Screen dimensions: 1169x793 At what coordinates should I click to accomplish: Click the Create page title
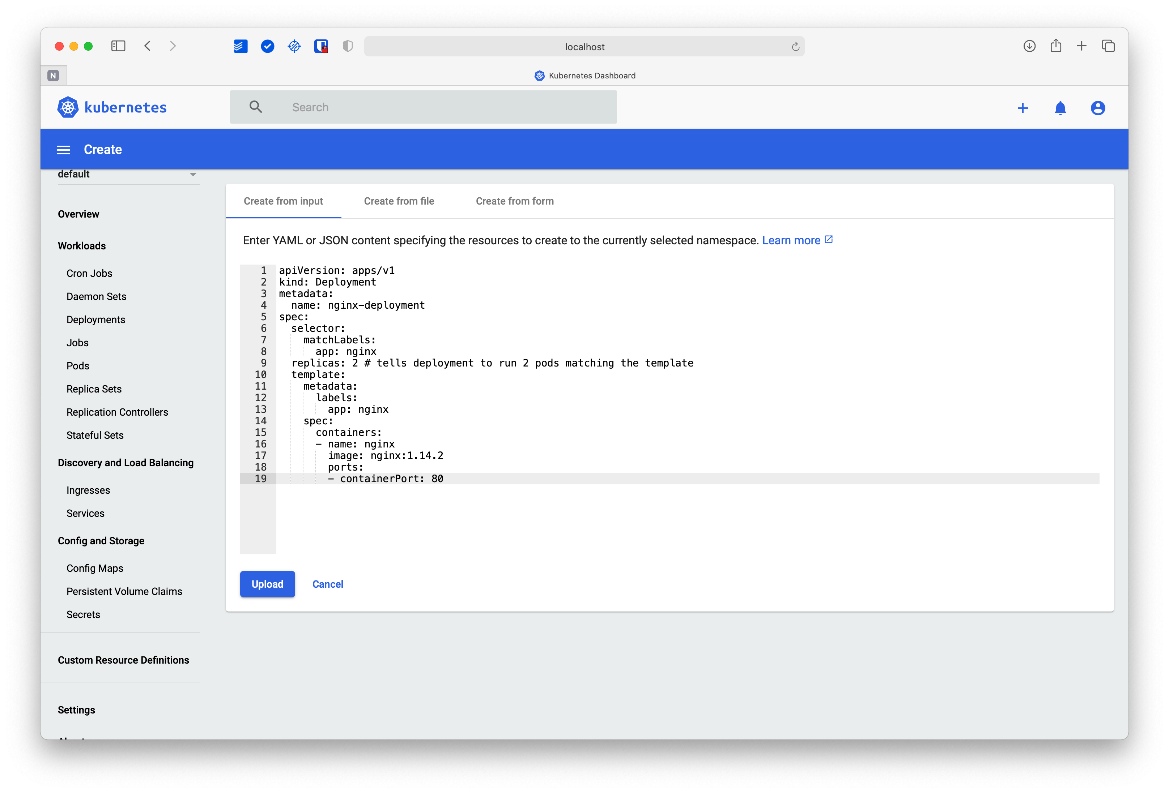[103, 150]
